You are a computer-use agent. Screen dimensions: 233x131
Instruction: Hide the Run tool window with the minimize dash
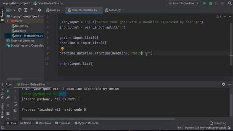(x=230, y=84)
